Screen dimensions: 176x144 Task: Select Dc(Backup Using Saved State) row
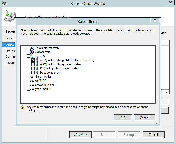tap(59, 68)
